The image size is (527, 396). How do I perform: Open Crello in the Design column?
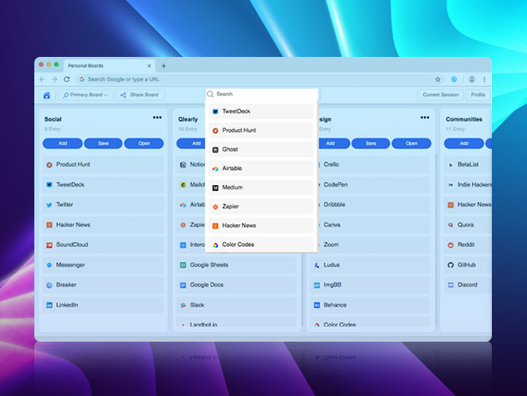tap(373, 165)
